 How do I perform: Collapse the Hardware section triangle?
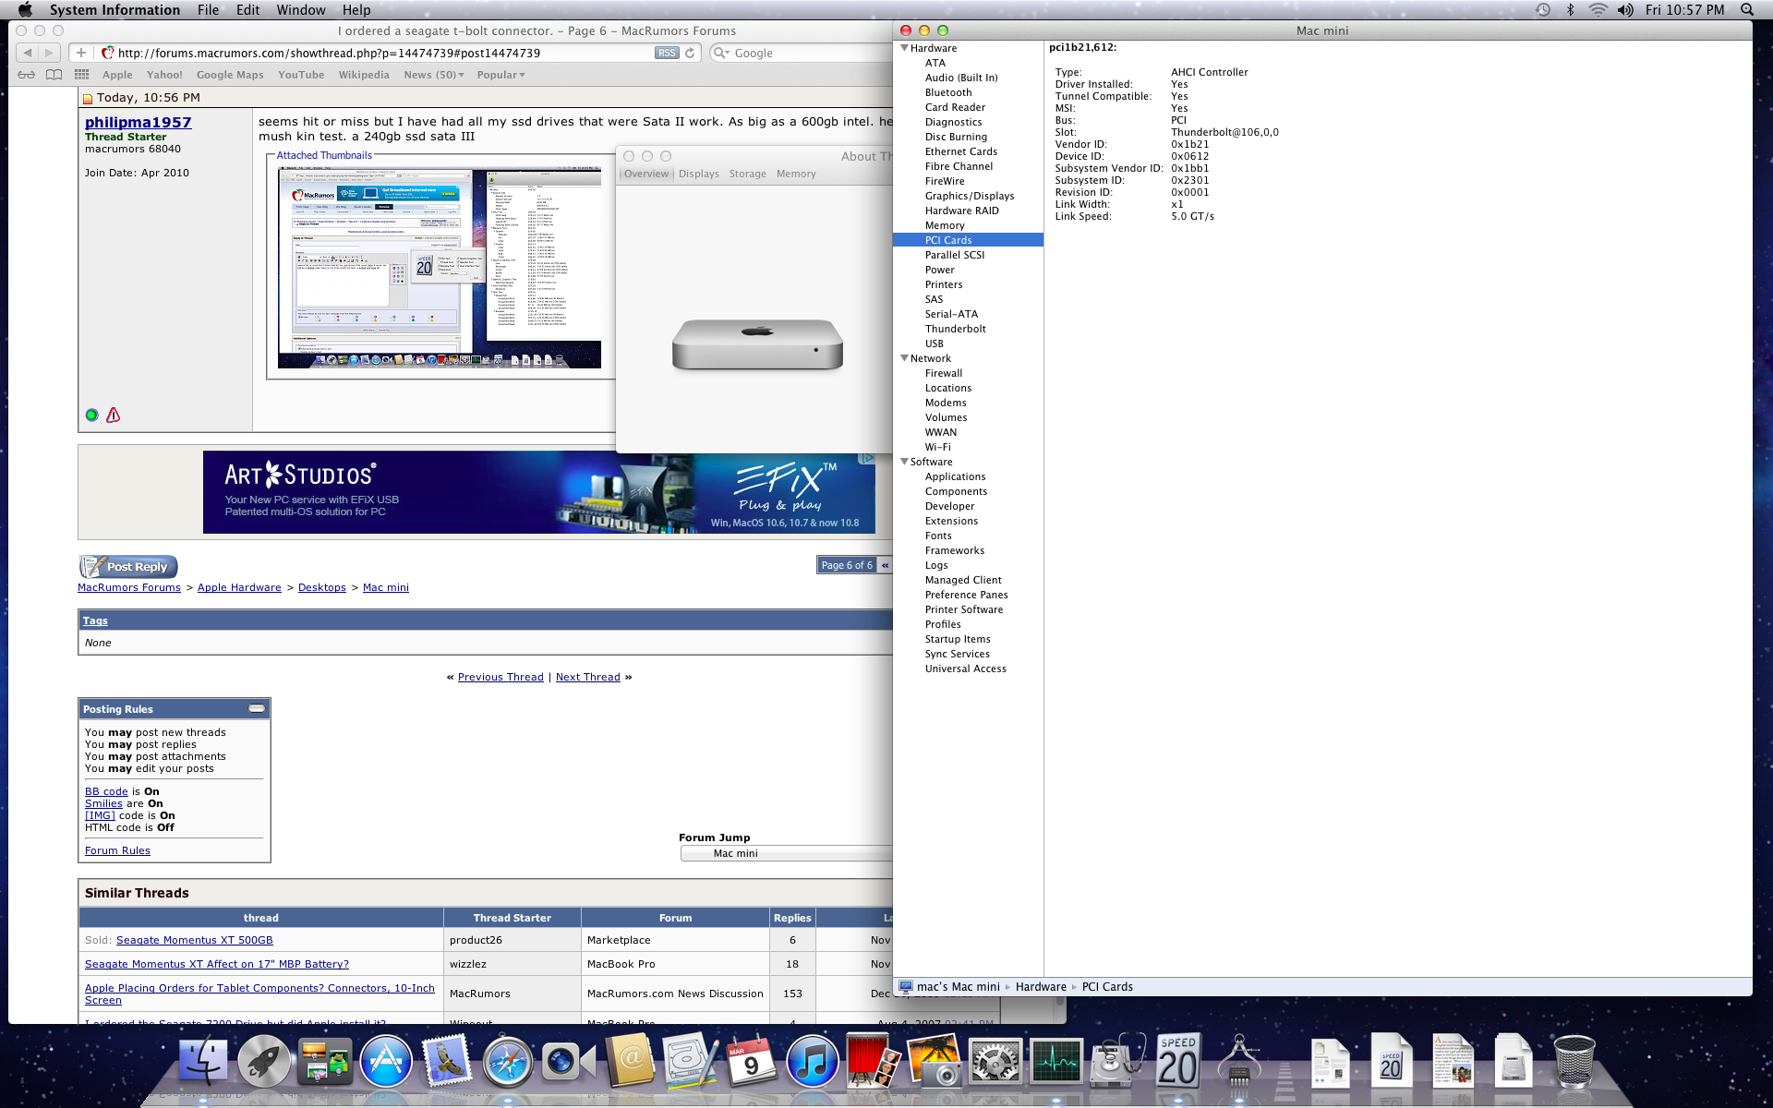(905, 48)
